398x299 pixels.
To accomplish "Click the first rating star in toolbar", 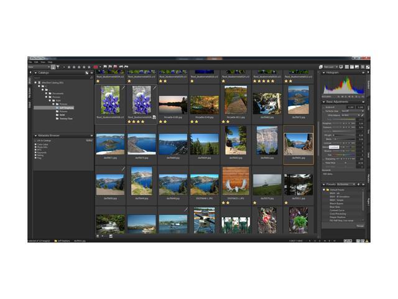I will 69,67.
